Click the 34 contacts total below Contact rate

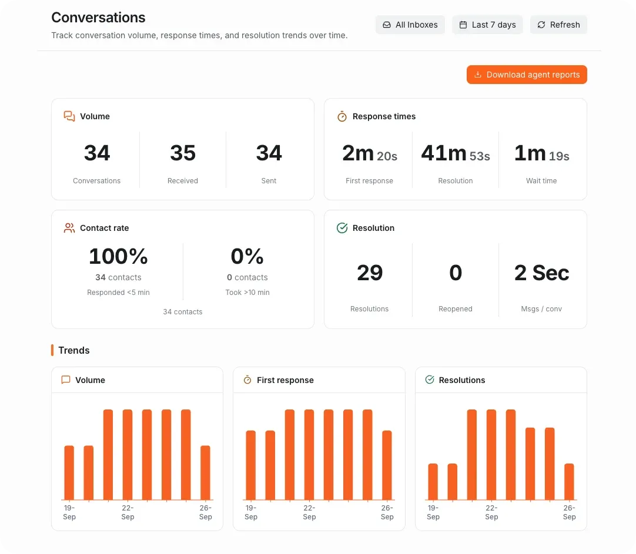click(183, 311)
